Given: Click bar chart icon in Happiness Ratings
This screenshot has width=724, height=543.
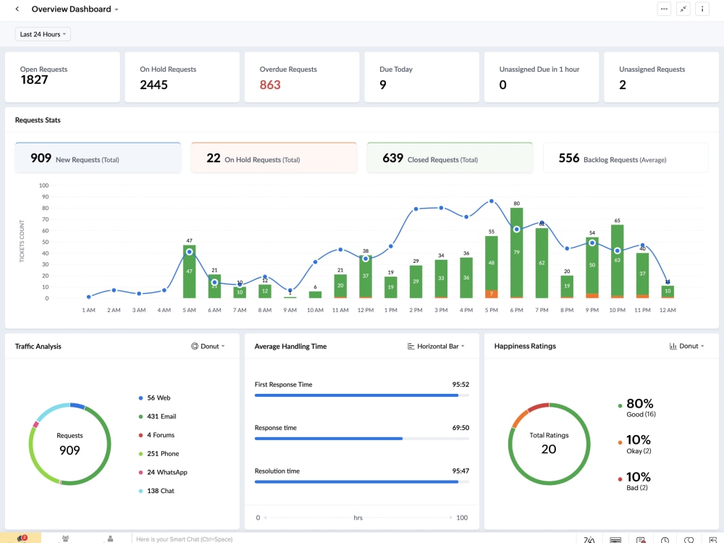Looking at the screenshot, I should tap(673, 346).
